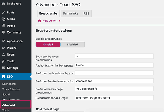Viewport: 164px width, 112px height.
Task: Open the Settings menu
Action: coord(12,68)
